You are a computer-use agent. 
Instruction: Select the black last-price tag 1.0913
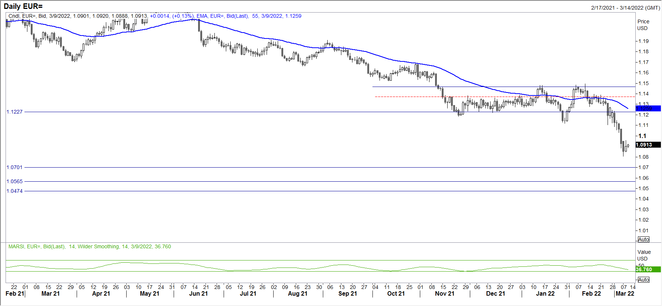648,145
